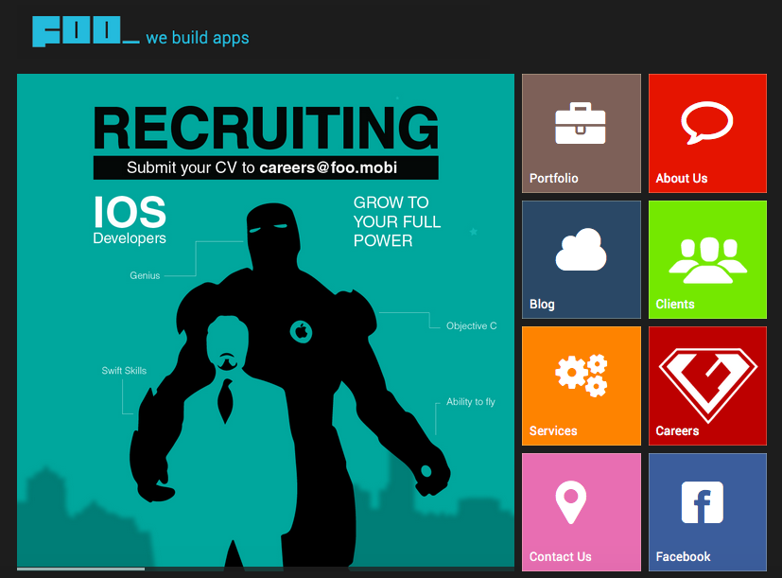Screen dimensions: 782x578
Task: Open the Facebook label link
Action: click(x=683, y=556)
